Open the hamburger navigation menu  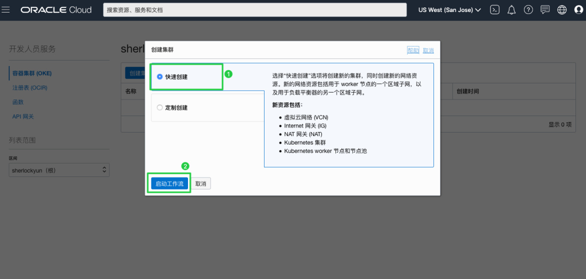coord(5,10)
